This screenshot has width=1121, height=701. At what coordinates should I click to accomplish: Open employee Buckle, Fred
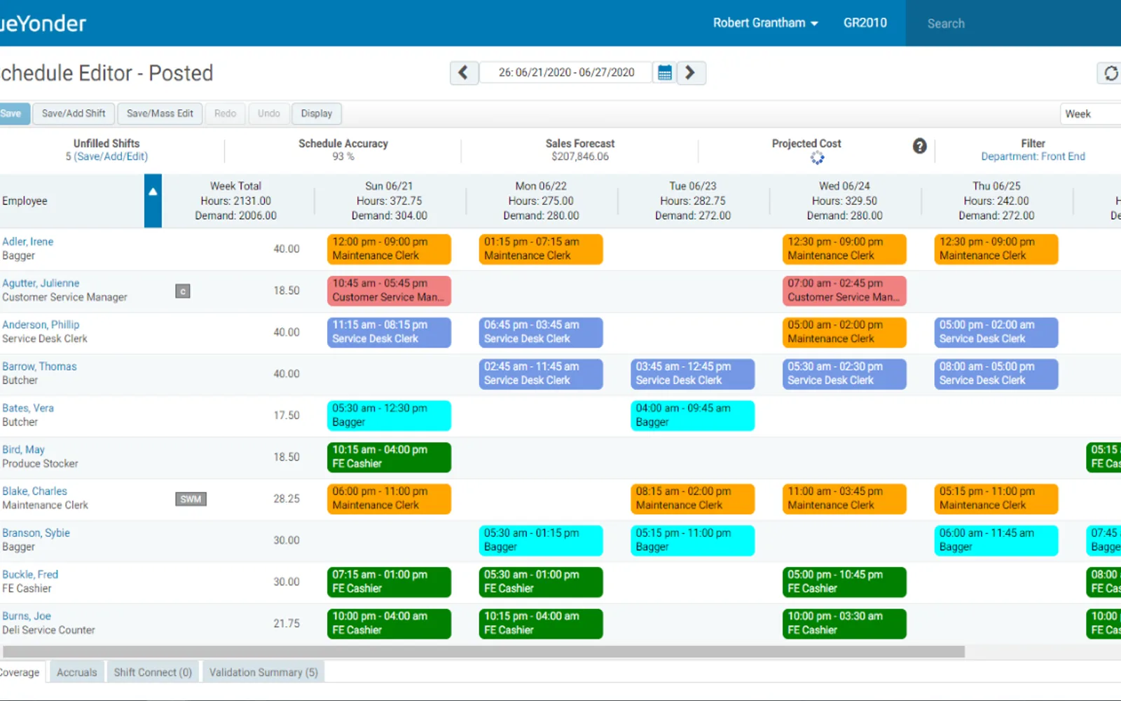pyautogui.click(x=30, y=575)
